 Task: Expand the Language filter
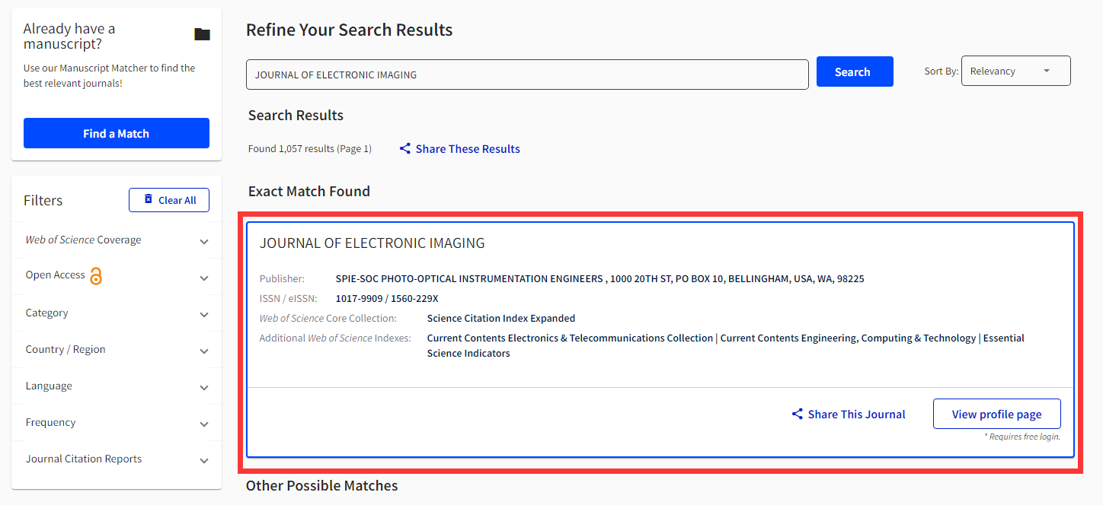204,388
